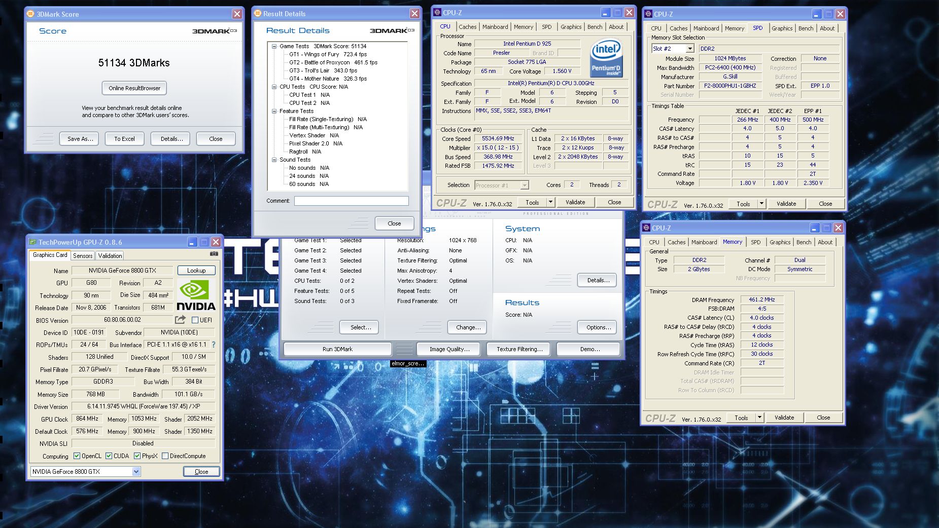Click the Comment input field
This screenshot has height=528, width=939.
[351, 201]
